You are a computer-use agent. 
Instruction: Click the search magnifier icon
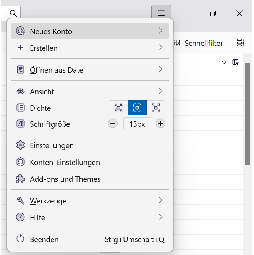[13, 13]
